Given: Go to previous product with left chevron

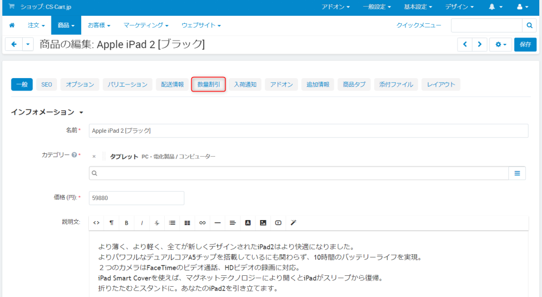Looking at the screenshot, I should 465,44.
